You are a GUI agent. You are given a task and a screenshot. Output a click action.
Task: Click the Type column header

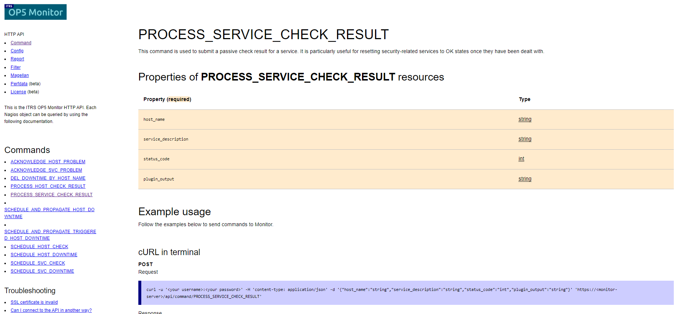[524, 99]
